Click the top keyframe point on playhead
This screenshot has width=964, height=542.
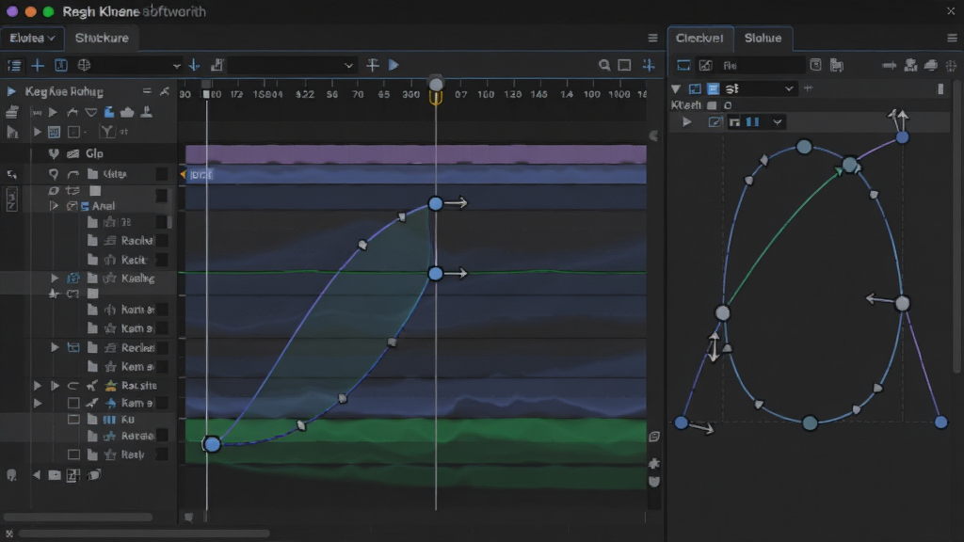[x=435, y=203]
